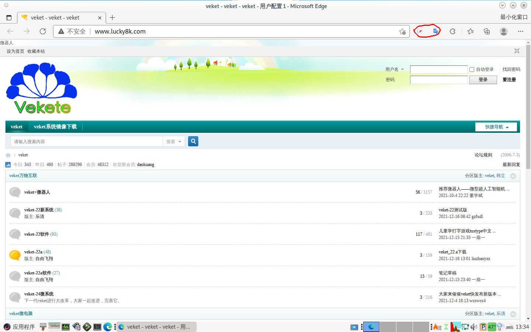
Task: Open the 最新回复 link
Action: (x=511, y=165)
